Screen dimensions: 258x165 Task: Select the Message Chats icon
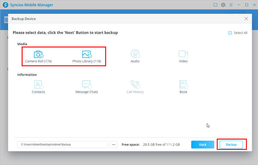(x=87, y=84)
